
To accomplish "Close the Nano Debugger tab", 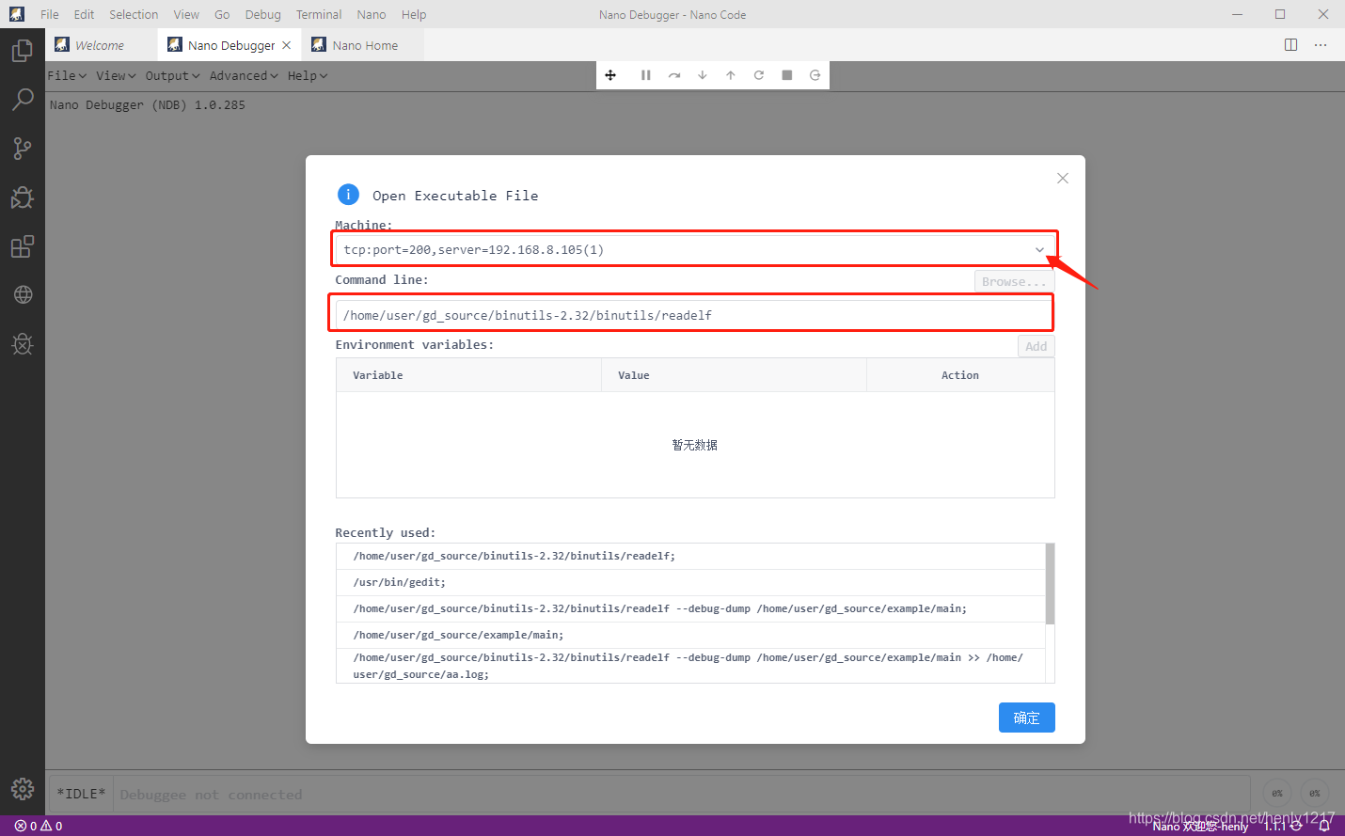I will [287, 45].
